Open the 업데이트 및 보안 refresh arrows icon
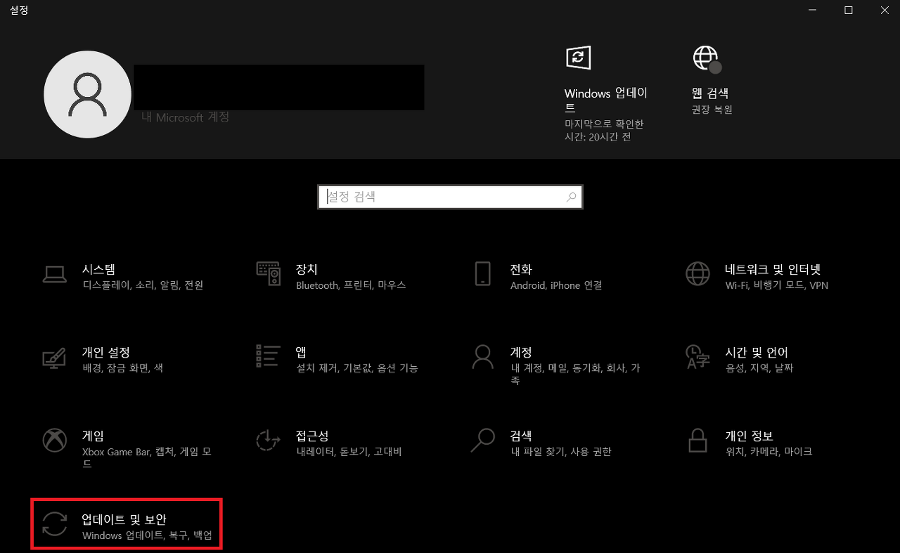This screenshot has width=900, height=553. tap(54, 524)
